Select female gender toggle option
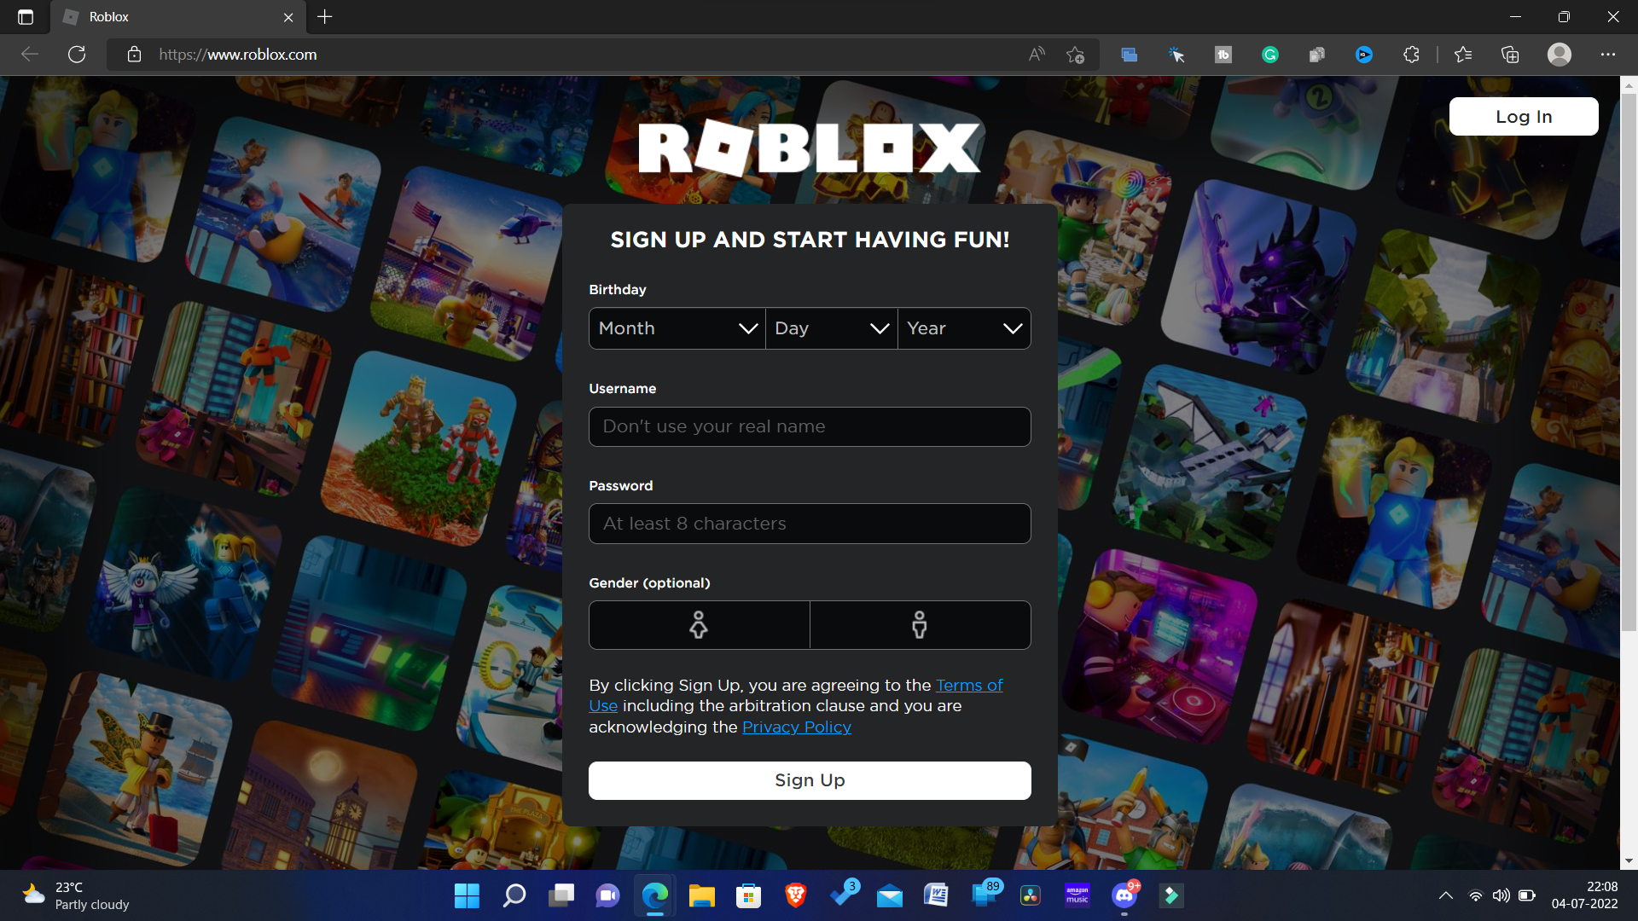The image size is (1638, 921). click(x=699, y=625)
